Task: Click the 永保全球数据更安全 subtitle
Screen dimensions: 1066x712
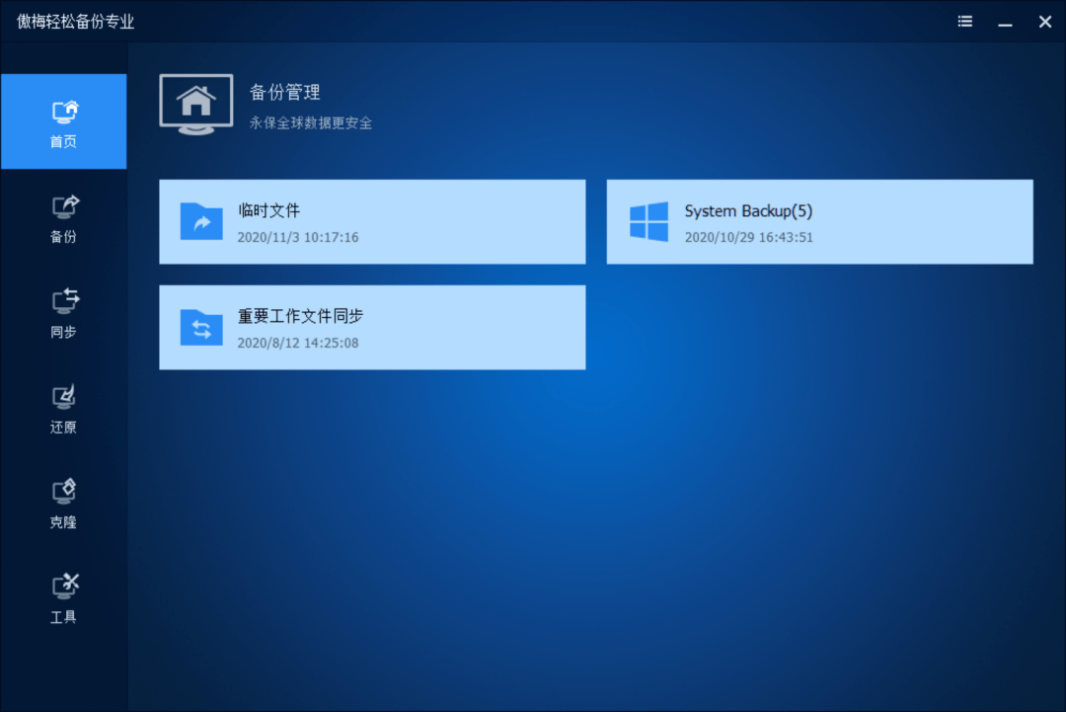Action: [311, 123]
